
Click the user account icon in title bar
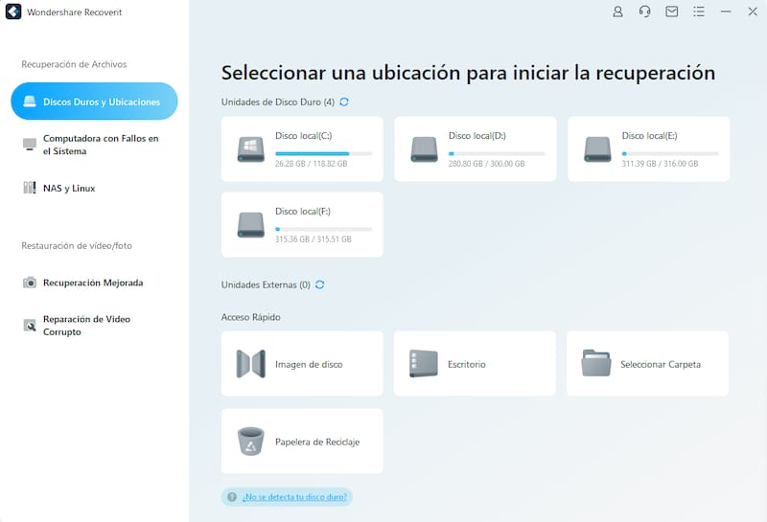pos(617,11)
